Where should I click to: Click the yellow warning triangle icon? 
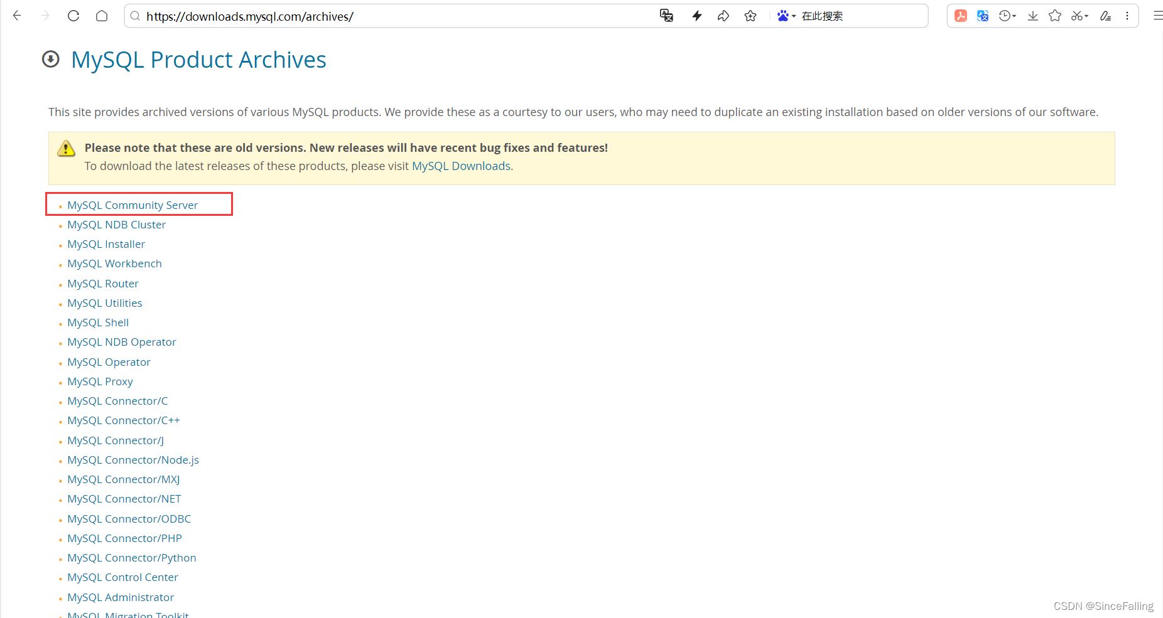[66, 149]
